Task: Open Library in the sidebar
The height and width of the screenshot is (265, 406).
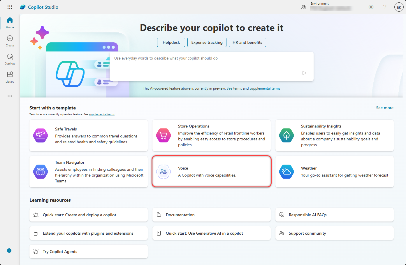Action: click(x=10, y=77)
